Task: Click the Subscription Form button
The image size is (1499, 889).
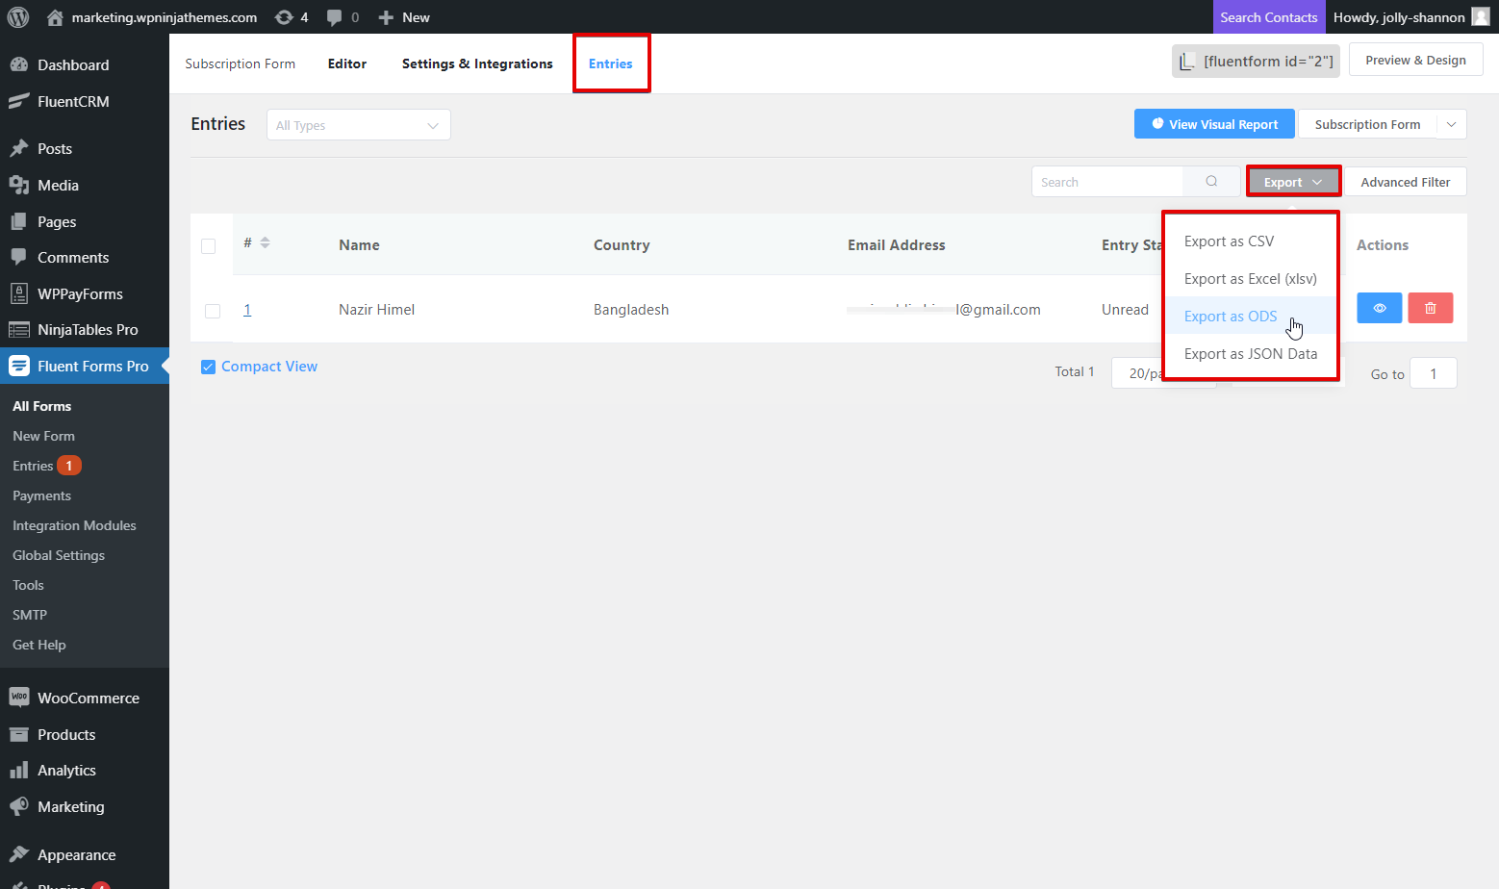Action: pyautogui.click(x=1367, y=124)
